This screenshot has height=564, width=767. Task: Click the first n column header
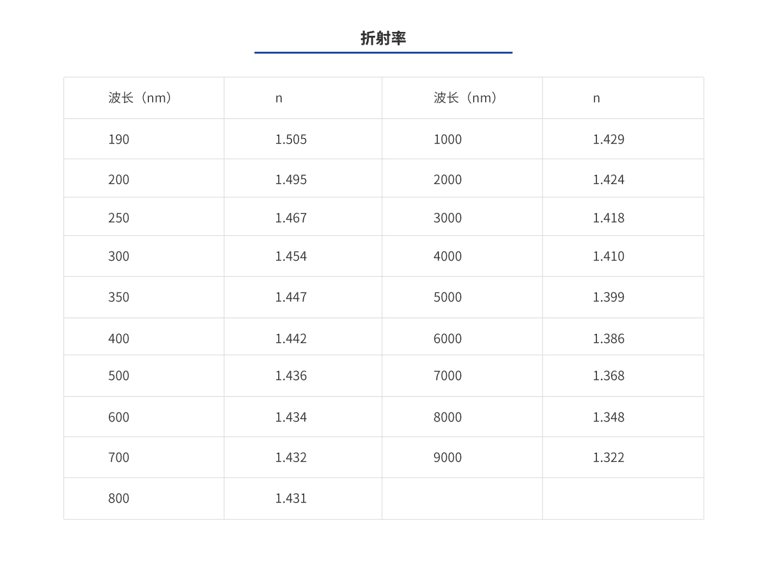(279, 98)
